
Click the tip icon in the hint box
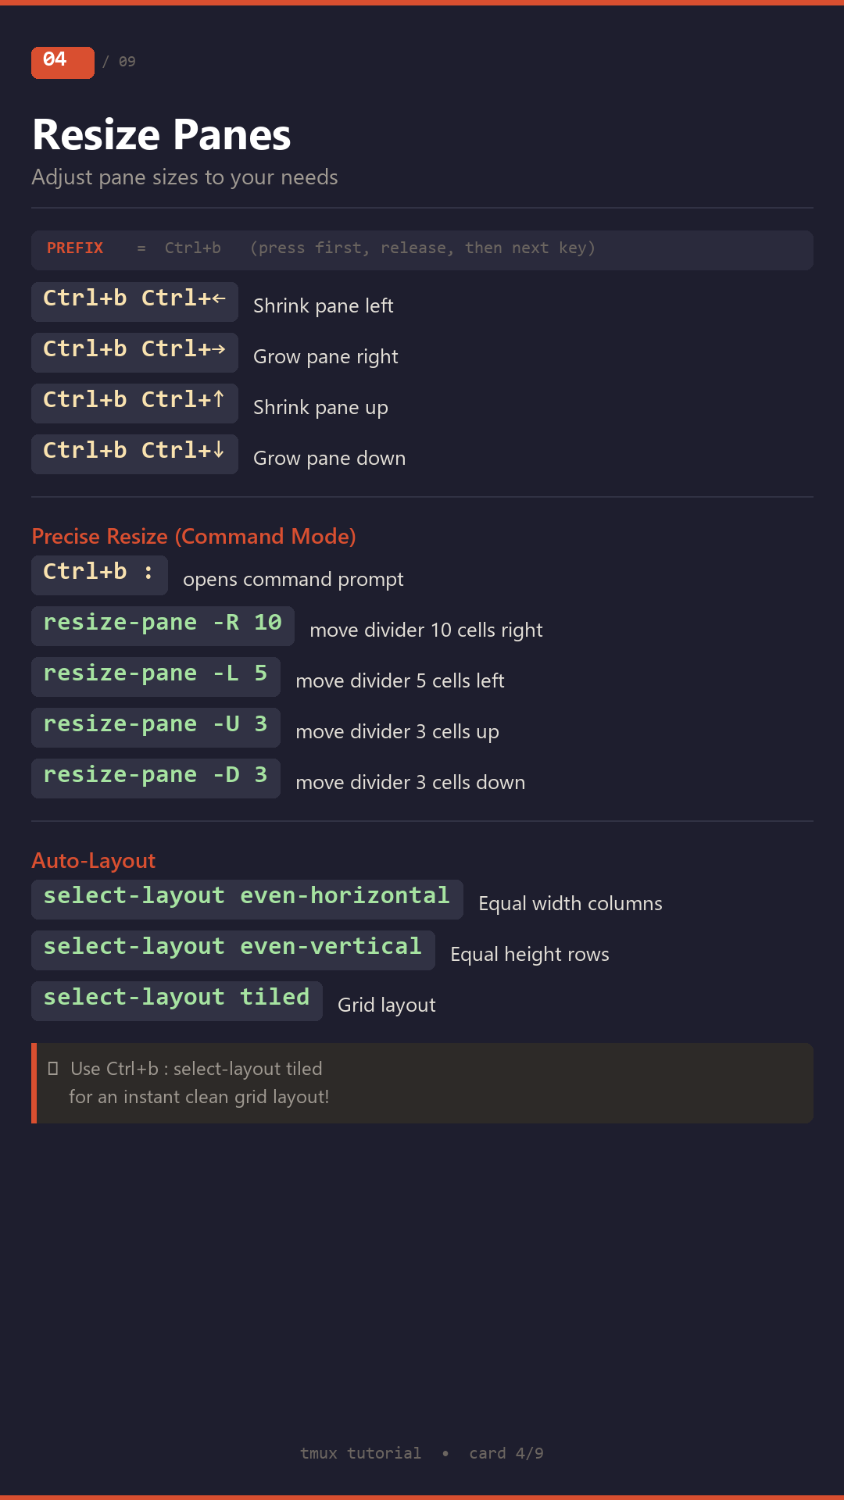(x=53, y=1068)
